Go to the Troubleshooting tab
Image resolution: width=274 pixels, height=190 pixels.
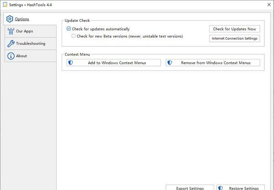point(31,43)
